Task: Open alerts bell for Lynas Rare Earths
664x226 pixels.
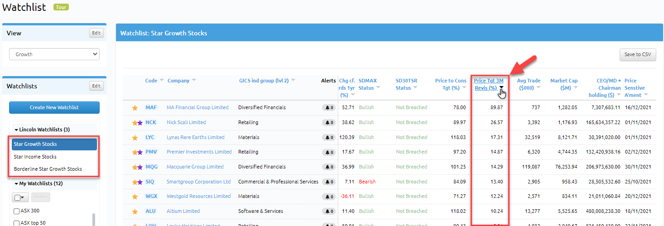Action: pos(329,137)
